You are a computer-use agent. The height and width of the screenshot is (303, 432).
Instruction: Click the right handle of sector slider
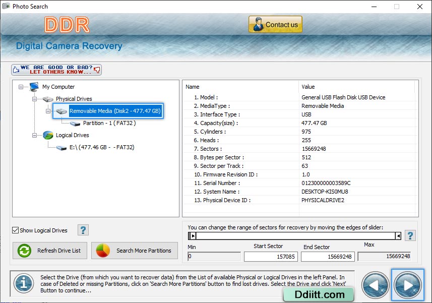point(398,236)
